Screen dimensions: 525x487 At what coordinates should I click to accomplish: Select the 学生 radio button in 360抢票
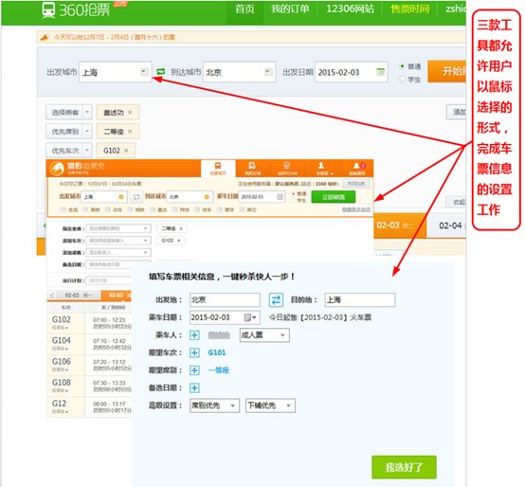click(402, 80)
